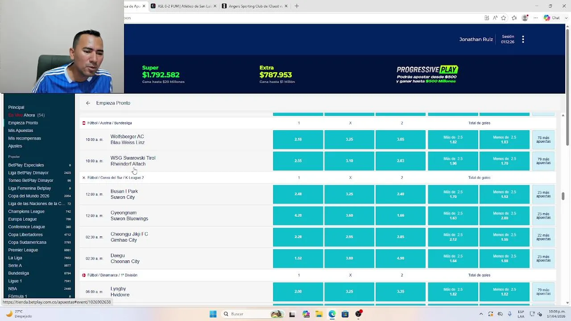Open the browser favorites list icon
The height and width of the screenshot is (321, 571).
(514, 18)
